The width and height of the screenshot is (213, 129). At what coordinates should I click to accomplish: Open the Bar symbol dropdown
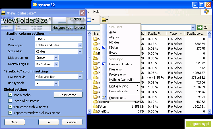[x=56, y=83]
